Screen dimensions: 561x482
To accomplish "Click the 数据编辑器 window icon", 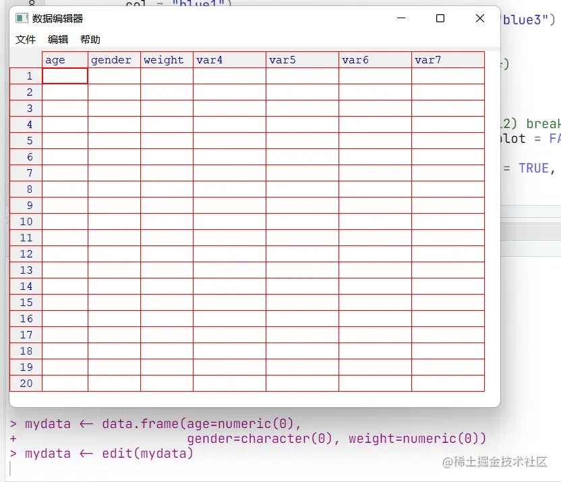I will 22,18.
